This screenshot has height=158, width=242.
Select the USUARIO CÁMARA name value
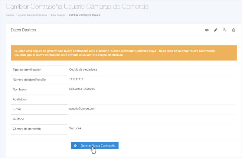pos(82,89)
